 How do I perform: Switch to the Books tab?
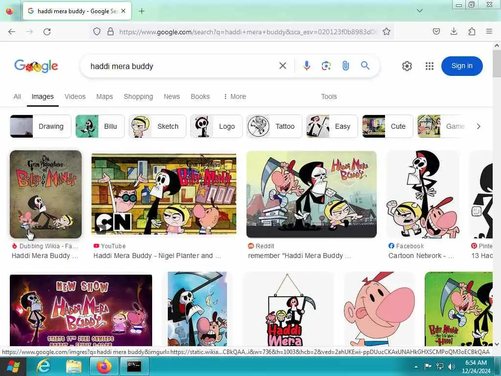click(200, 96)
